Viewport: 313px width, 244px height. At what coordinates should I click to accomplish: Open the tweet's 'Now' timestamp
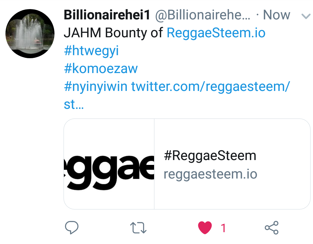276,15
